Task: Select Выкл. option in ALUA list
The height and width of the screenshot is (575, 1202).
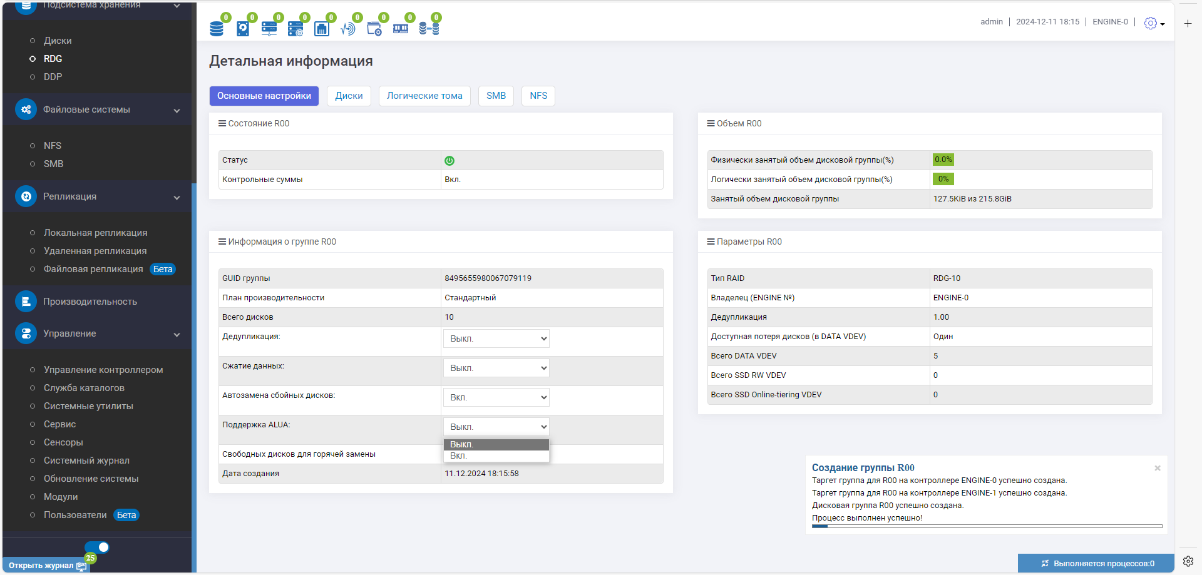Action: (x=496, y=444)
